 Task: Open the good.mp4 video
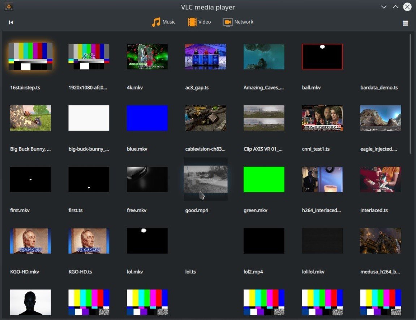[x=205, y=179]
